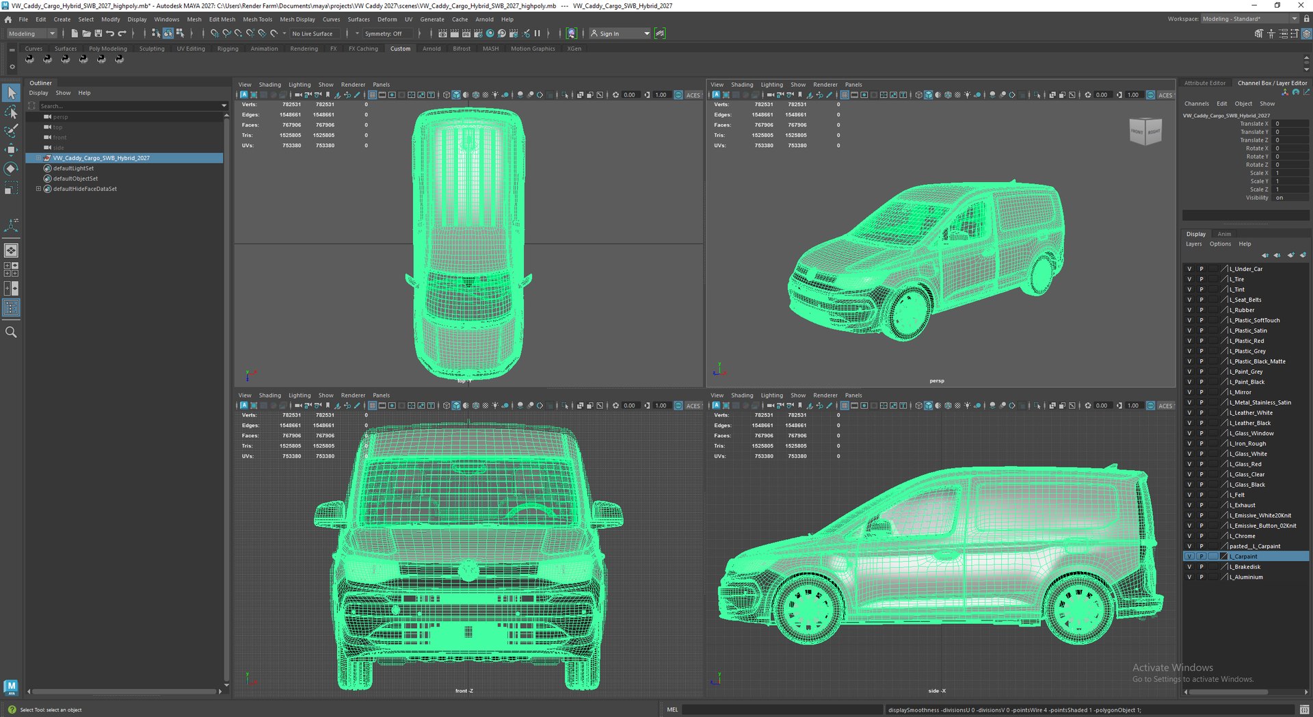
Task: Toggle the Outliner sidebar button
Action: (x=11, y=308)
